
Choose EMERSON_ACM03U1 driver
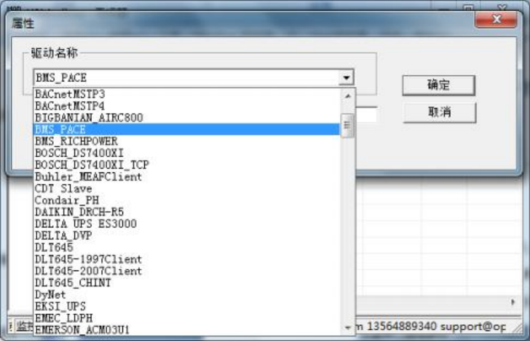tap(187, 330)
